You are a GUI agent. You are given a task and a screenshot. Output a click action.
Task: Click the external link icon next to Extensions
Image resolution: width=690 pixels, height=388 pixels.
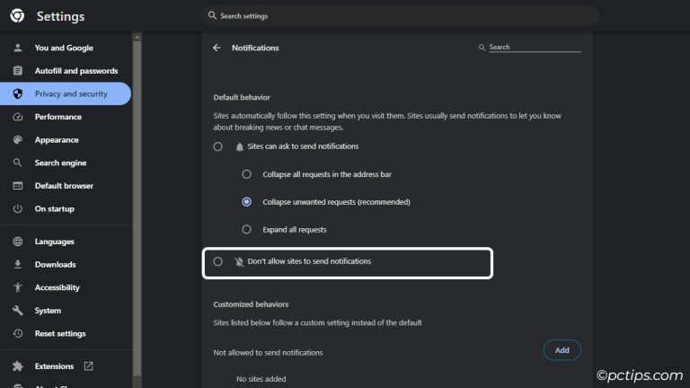[88, 366]
